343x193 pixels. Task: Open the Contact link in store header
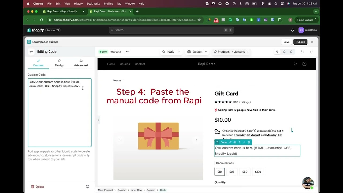(x=140, y=64)
